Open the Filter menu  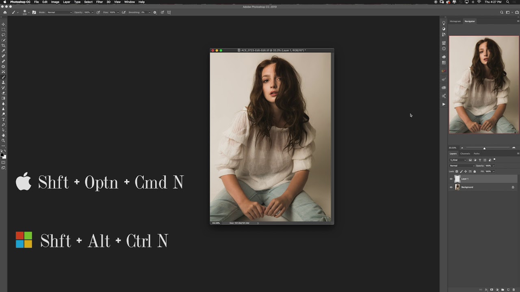click(100, 2)
